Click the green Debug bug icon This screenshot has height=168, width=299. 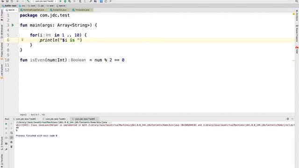[x=65, y=1]
